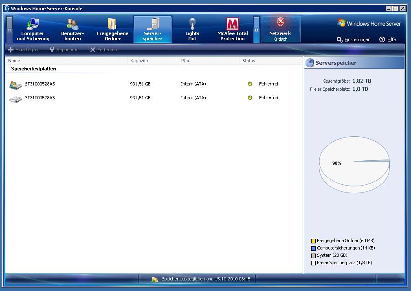This screenshot has width=411, height=291.
Task: Click the second drive's Fehlerfrei status text
Action: pyautogui.click(x=268, y=98)
